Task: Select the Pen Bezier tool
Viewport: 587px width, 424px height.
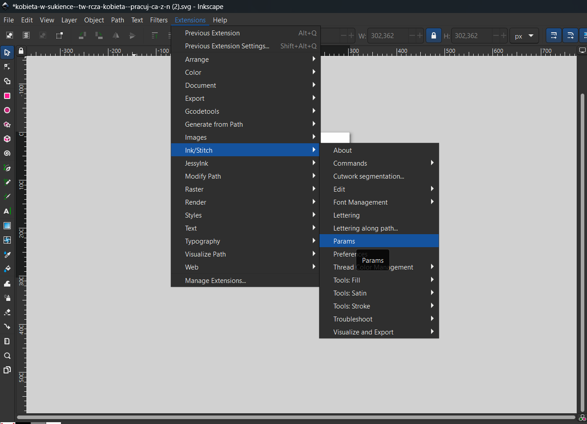Action: [x=7, y=168]
